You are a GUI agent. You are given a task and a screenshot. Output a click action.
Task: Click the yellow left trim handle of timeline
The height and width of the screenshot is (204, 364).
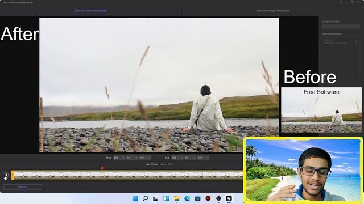[13, 175]
